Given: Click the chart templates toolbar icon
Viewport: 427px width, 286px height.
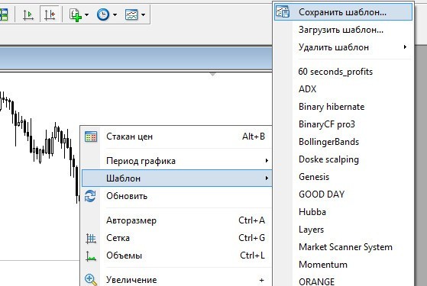Looking at the screenshot, I should click(x=131, y=14).
